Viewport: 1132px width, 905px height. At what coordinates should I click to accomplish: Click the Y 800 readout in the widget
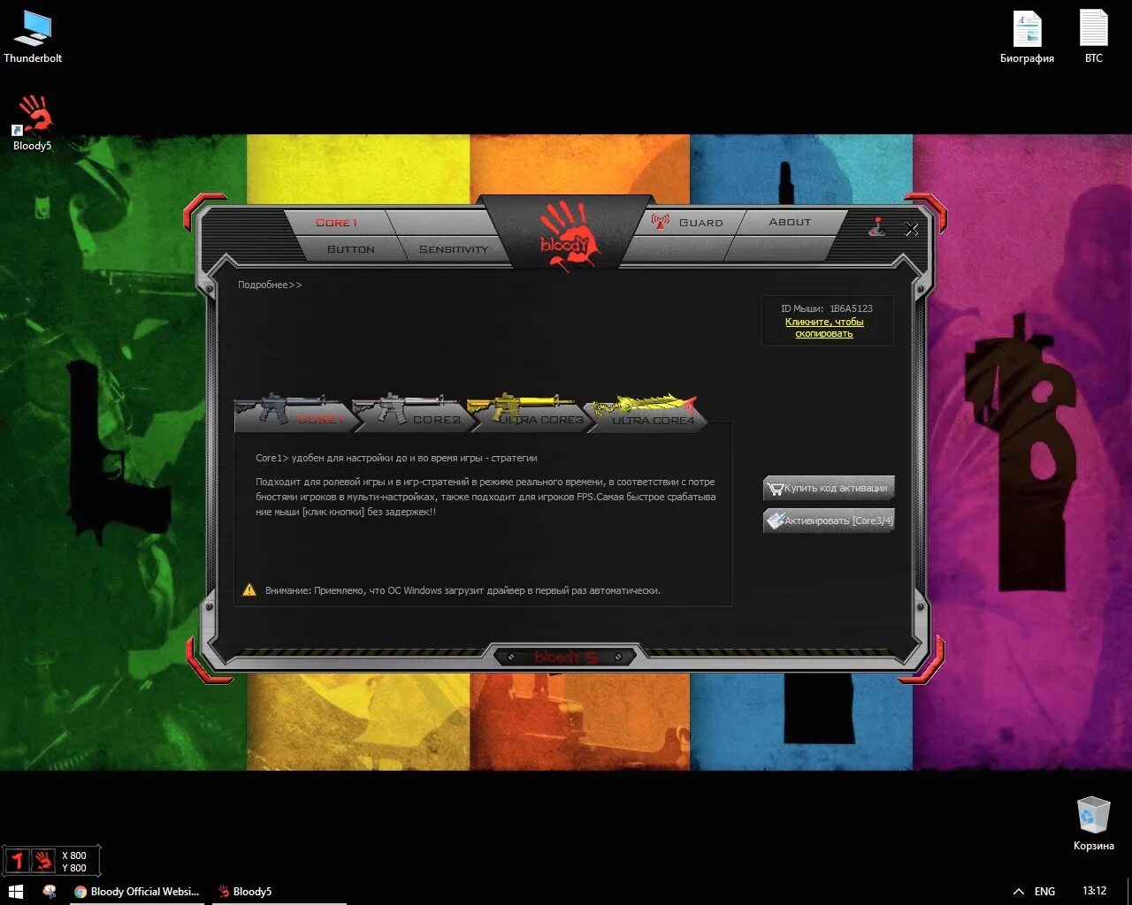point(74,868)
